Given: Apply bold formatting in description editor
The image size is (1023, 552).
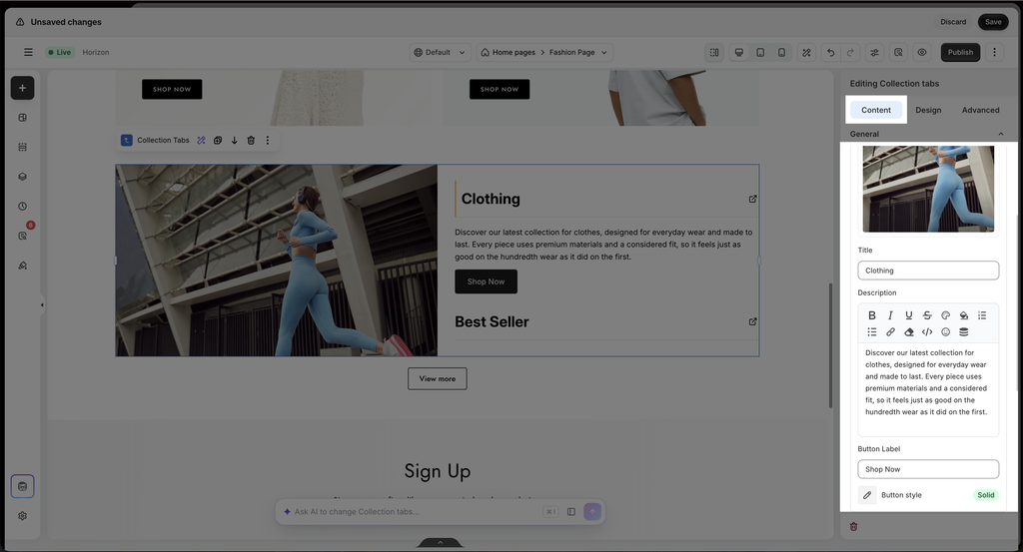Looking at the screenshot, I should (x=871, y=315).
